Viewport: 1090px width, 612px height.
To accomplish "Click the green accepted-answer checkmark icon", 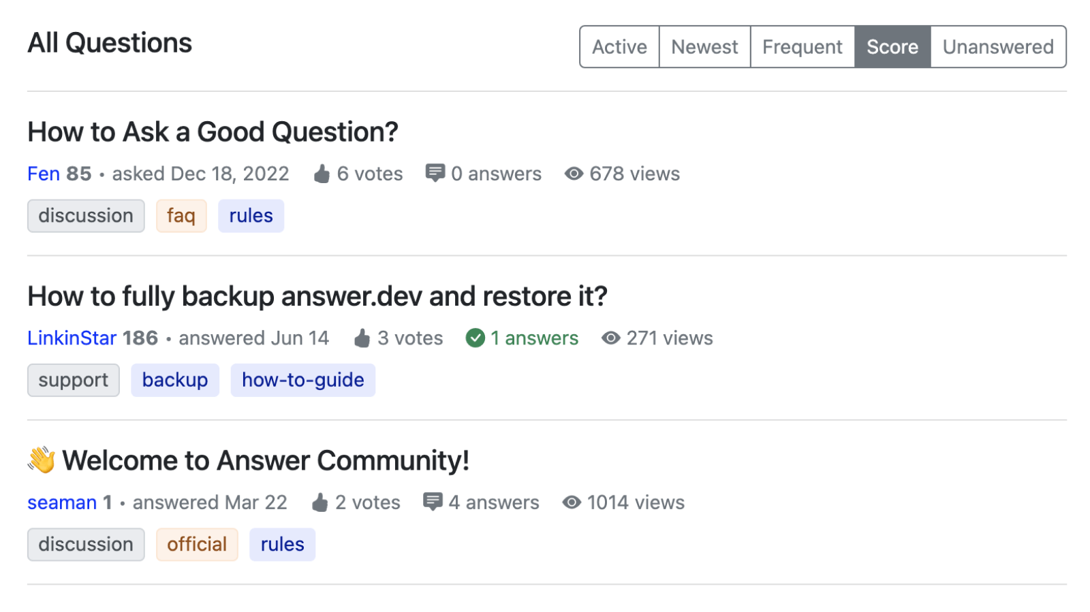I will 475,338.
